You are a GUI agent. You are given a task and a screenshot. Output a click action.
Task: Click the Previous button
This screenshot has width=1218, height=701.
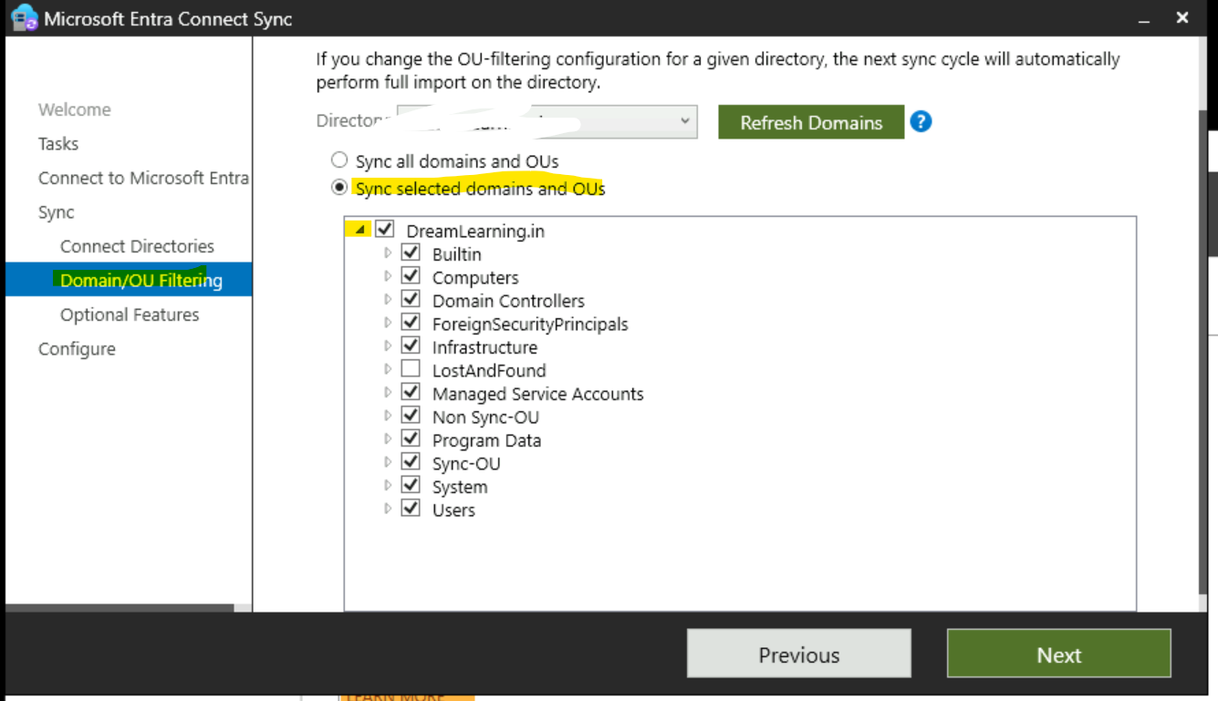tap(798, 655)
